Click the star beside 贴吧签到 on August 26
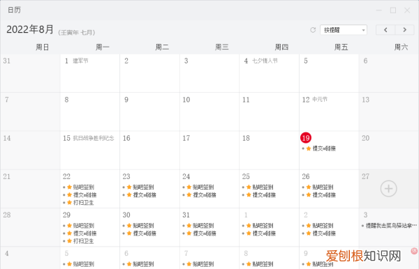 [309, 187]
